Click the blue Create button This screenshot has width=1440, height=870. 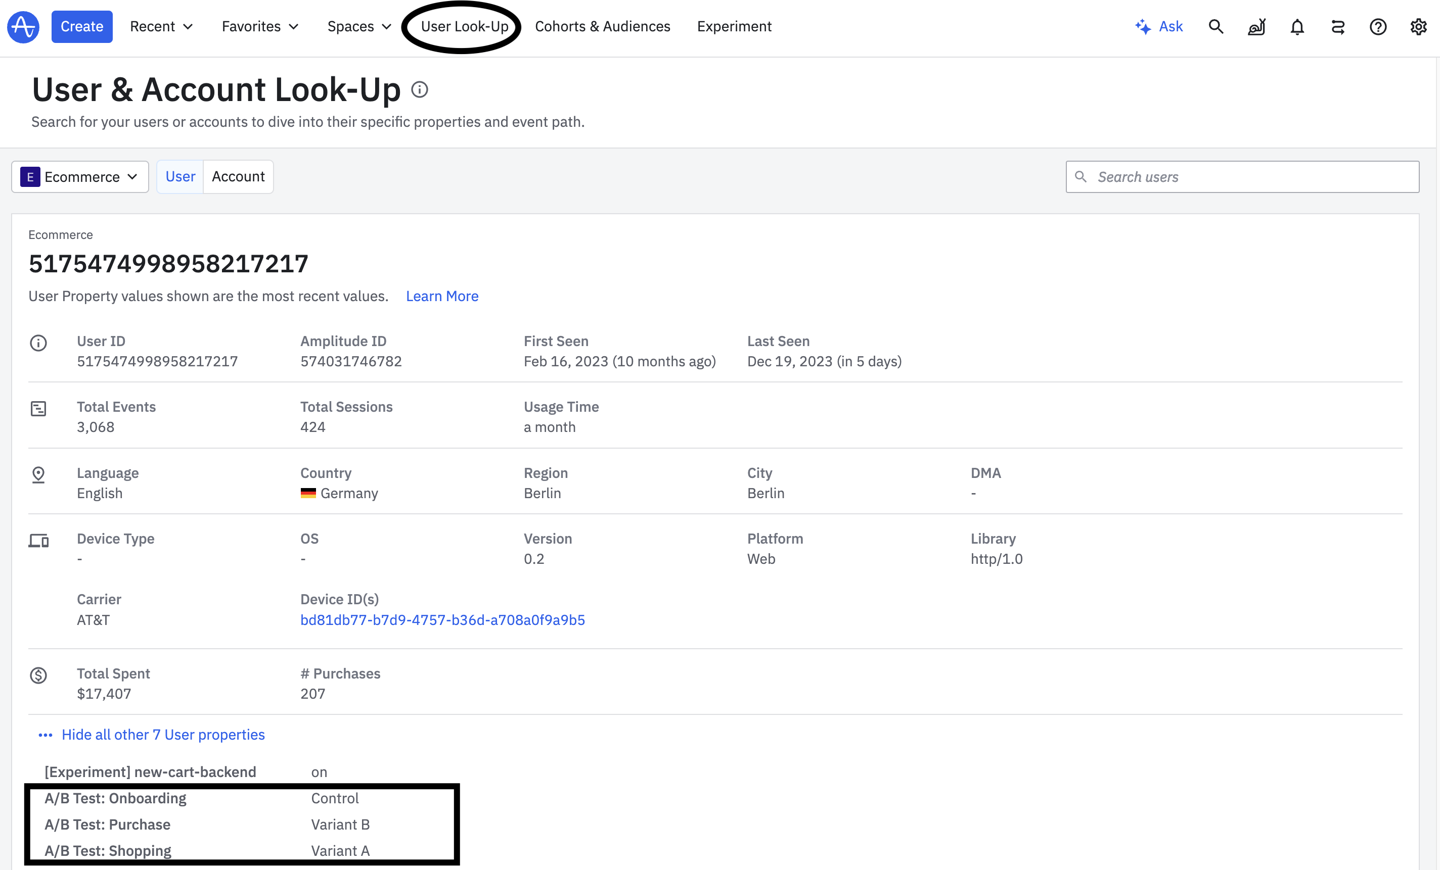tap(82, 27)
